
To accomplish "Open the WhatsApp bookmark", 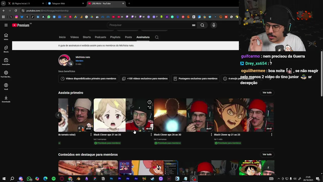I will coord(49,17).
